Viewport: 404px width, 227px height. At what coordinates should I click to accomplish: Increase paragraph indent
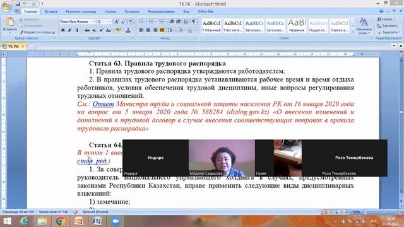click(178, 21)
